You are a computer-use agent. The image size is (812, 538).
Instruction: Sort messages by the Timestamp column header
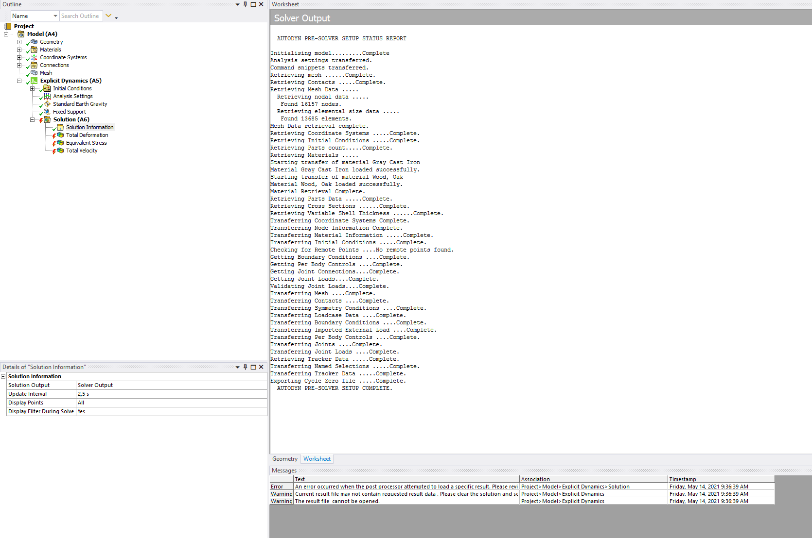pyautogui.click(x=722, y=479)
